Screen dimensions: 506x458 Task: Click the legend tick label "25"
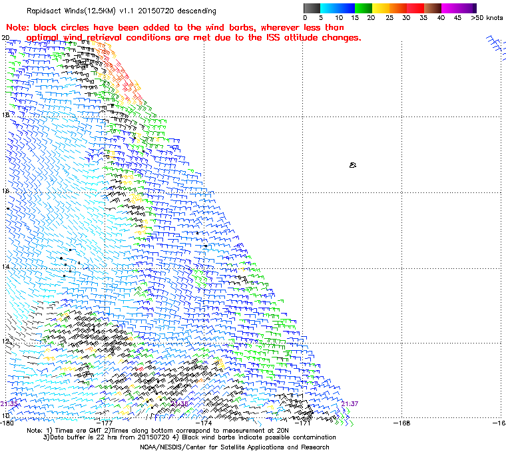389,18
